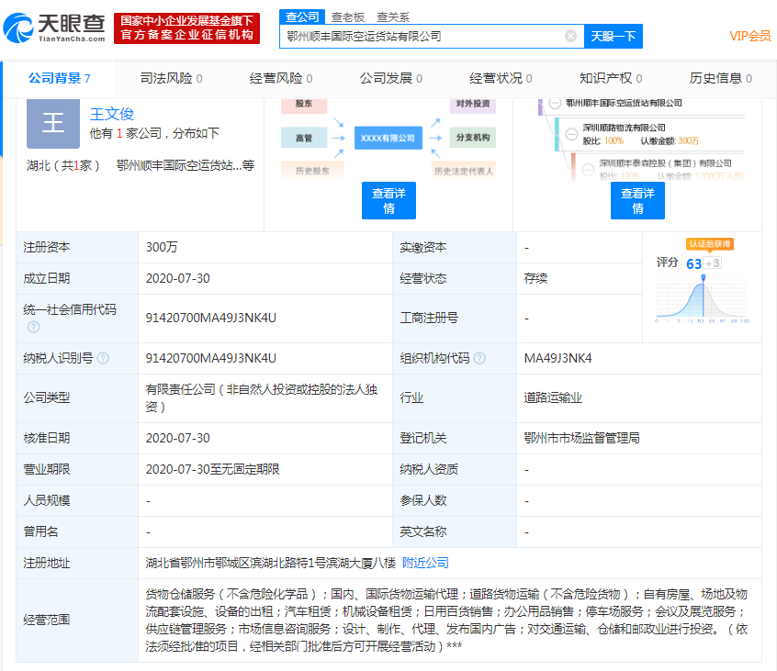Screen dimensions: 777x671
Task: Click the 认证后获得 badge
Action: (710, 243)
